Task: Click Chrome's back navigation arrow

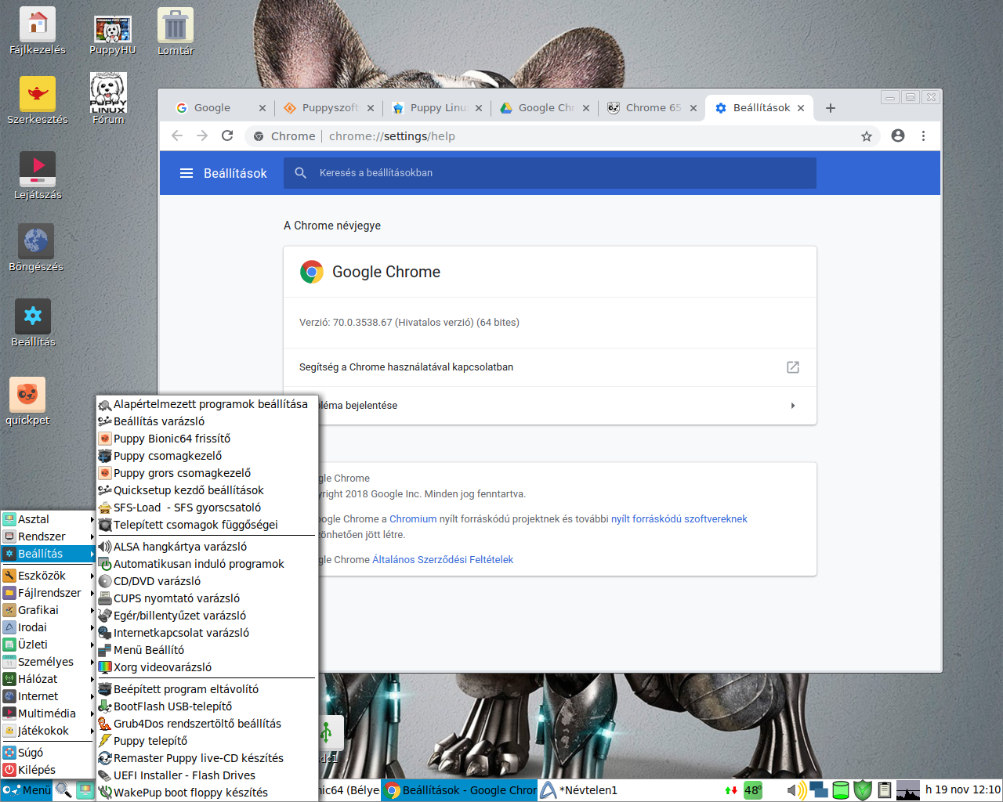Action: pos(177,135)
